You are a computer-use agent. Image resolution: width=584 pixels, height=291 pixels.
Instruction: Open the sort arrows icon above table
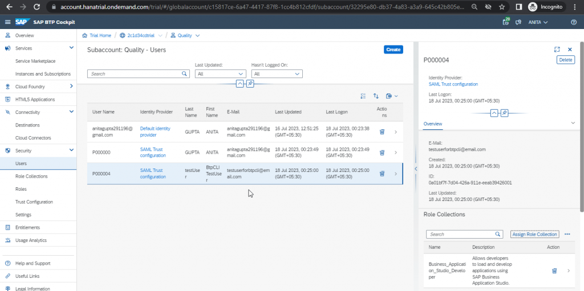click(376, 96)
